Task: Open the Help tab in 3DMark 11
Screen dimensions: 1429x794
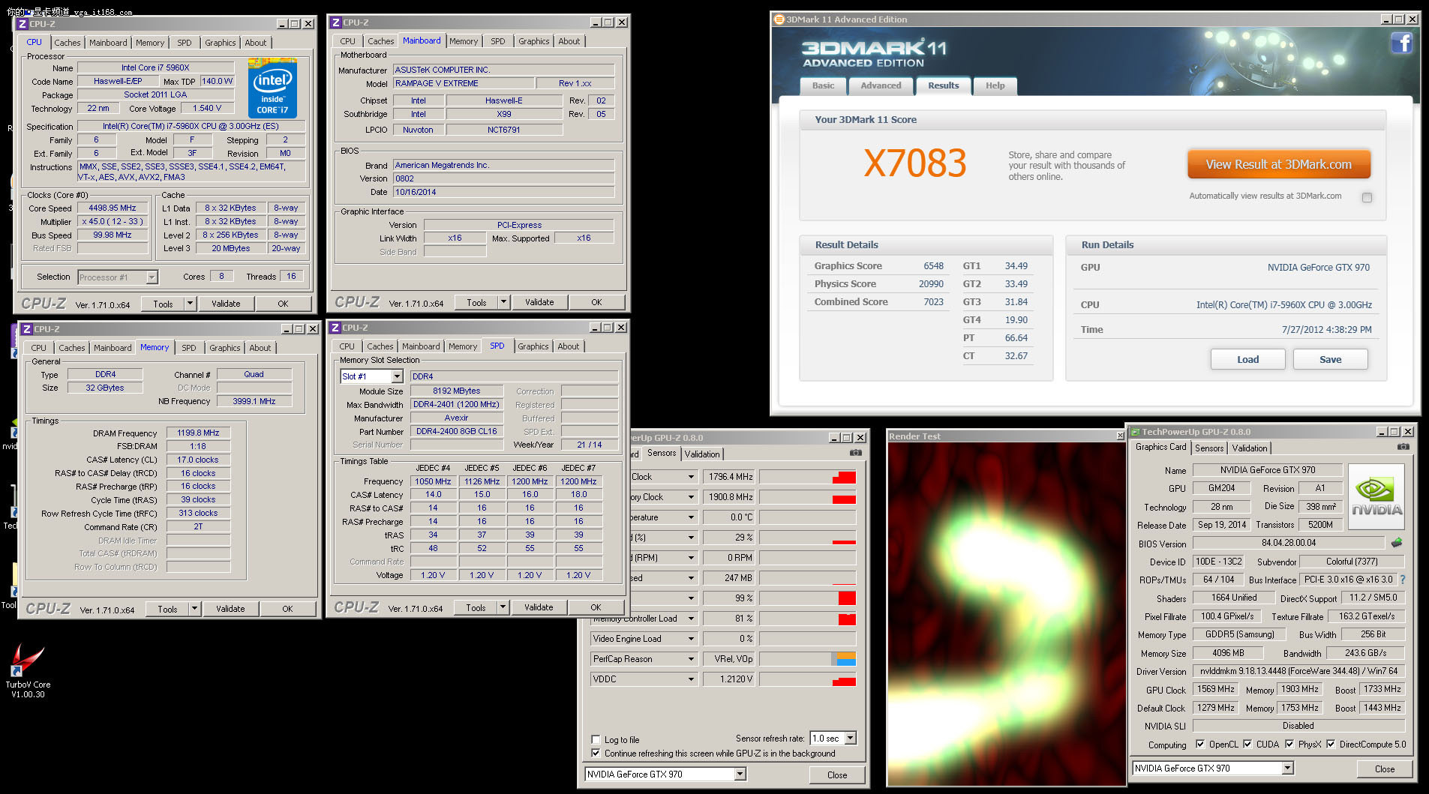Action: pyautogui.click(x=995, y=86)
